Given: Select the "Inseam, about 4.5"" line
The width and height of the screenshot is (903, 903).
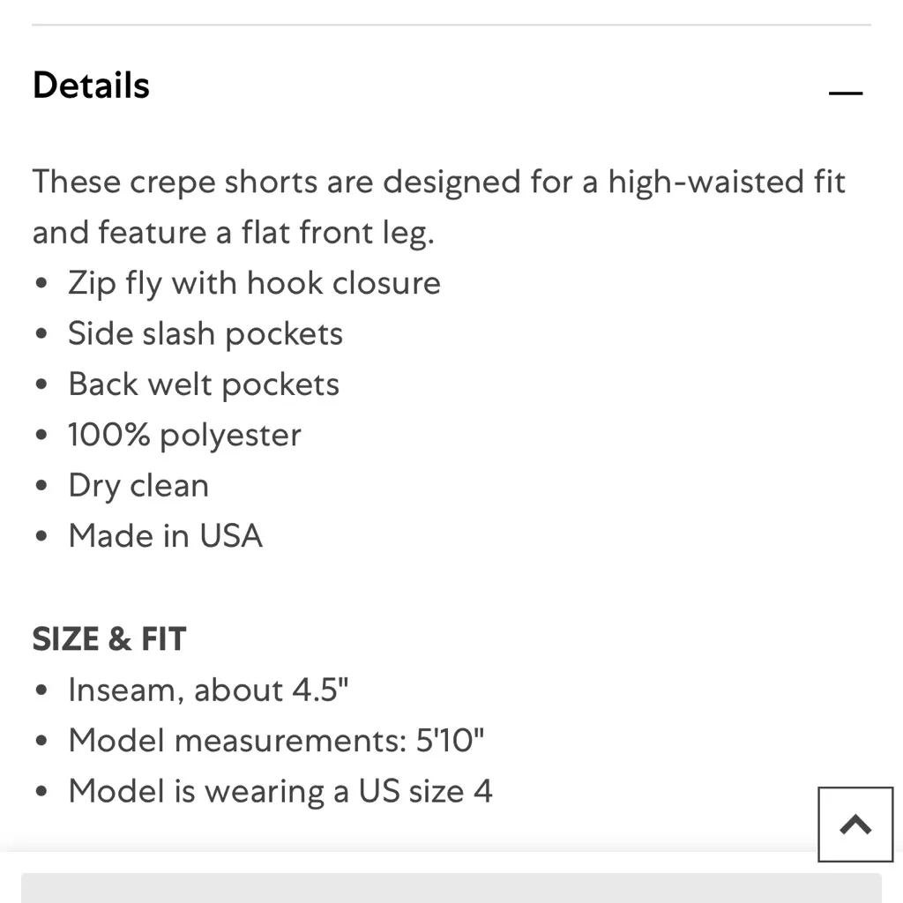Looking at the screenshot, I should point(208,690).
